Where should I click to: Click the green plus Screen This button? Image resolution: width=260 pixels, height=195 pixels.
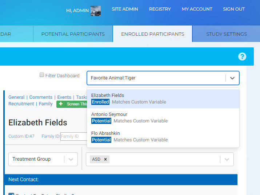pos(72,104)
